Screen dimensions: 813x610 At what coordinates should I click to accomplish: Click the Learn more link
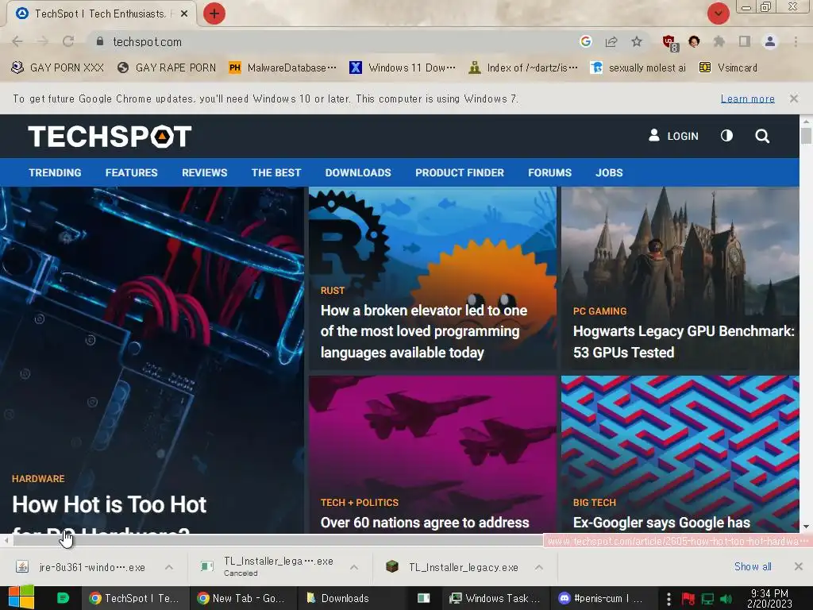coord(748,98)
